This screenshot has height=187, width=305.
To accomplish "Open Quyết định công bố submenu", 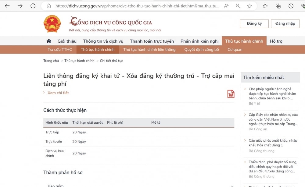I will 202,50.
